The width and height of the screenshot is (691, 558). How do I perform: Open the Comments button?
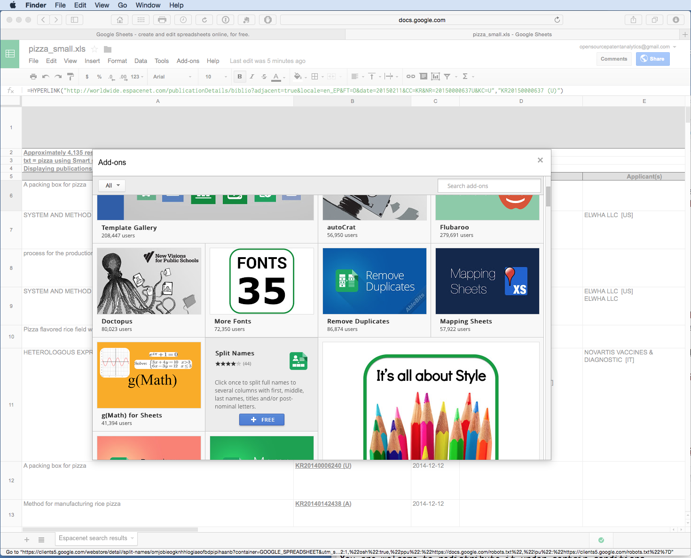tap(614, 59)
